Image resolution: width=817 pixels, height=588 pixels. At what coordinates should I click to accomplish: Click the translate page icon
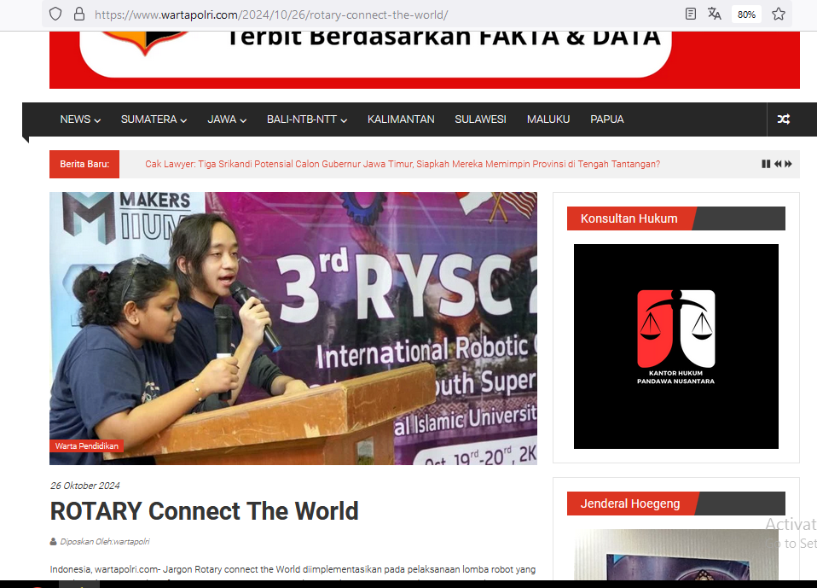[x=715, y=14]
